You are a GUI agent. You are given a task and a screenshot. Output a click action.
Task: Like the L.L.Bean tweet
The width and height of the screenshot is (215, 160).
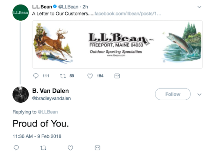pos(90,76)
